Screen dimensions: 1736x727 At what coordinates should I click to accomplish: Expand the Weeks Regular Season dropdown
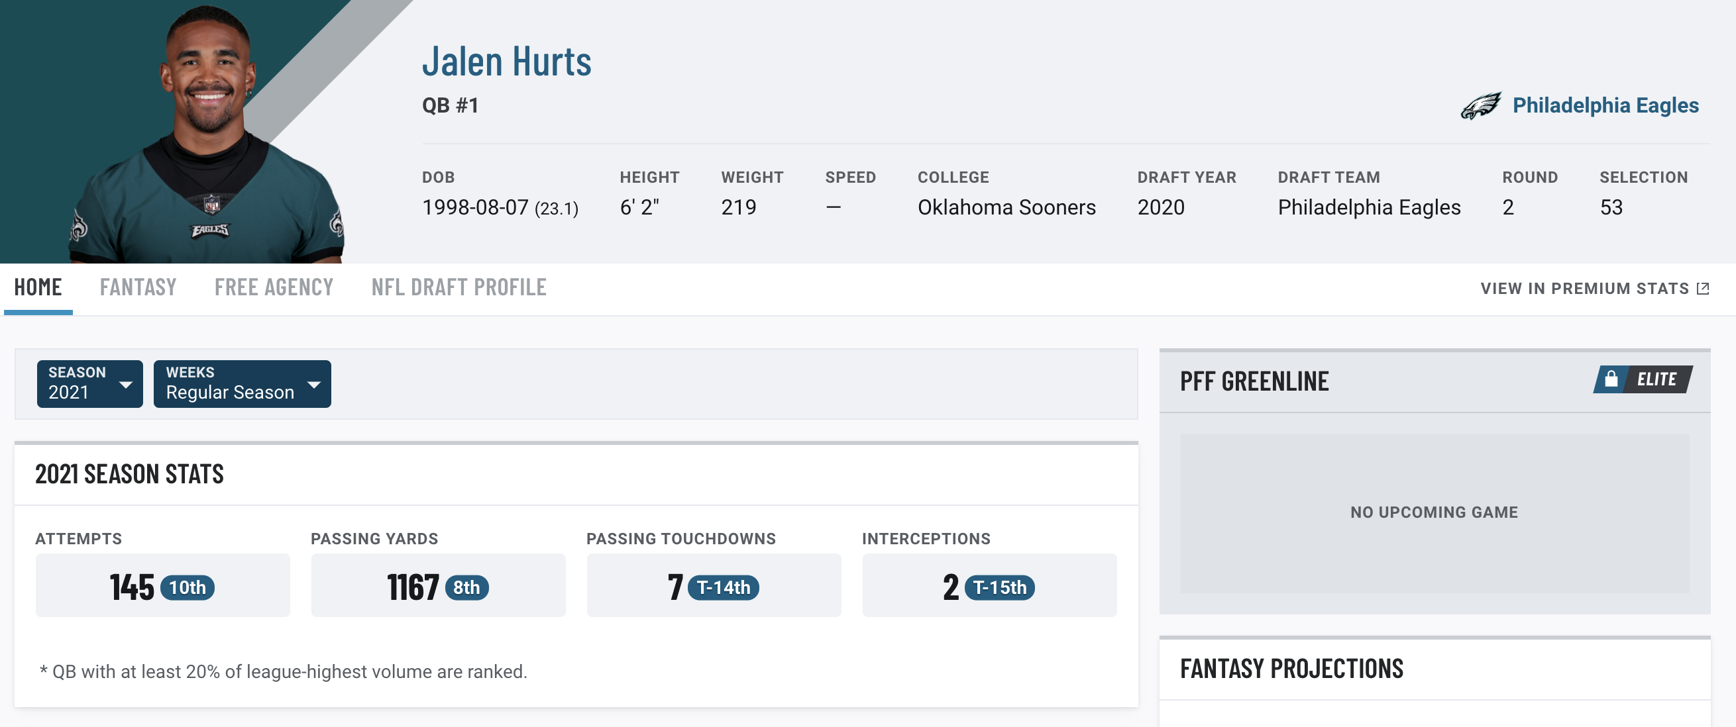tap(242, 384)
